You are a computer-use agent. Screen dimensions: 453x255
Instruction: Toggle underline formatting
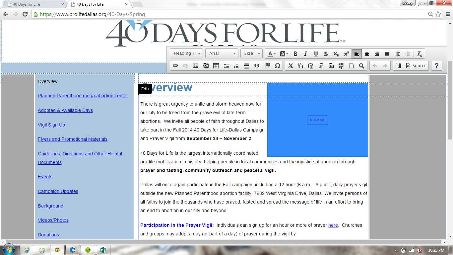pyautogui.click(x=316, y=54)
